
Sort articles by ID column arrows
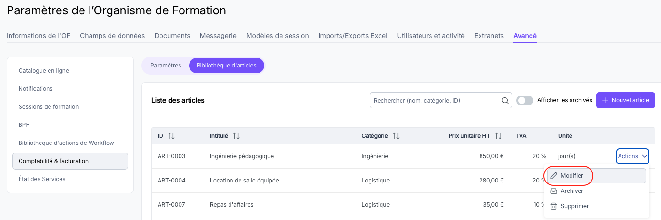click(x=171, y=136)
